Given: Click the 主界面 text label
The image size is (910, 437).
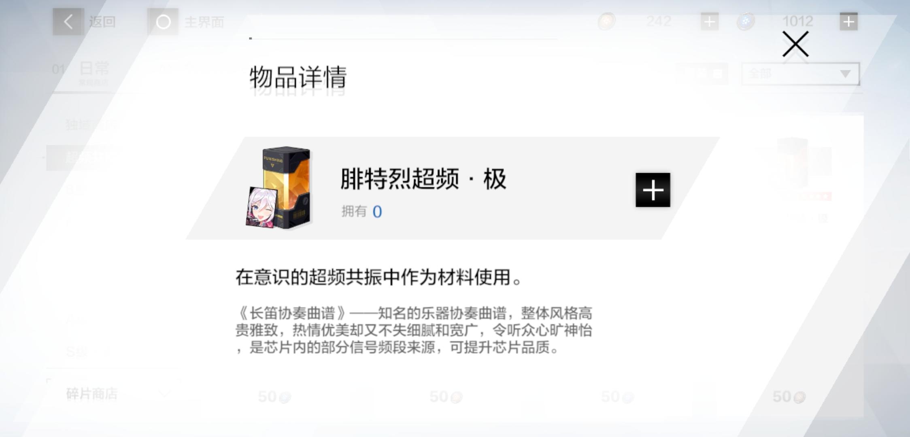Looking at the screenshot, I should point(204,22).
